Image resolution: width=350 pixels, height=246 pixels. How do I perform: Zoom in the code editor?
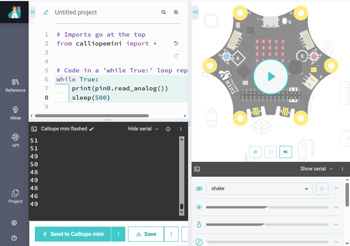pyautogui.click(x=176, y=12)
